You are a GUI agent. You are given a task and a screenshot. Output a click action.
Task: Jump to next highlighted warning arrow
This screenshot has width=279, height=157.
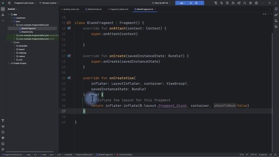[x=271, y=14]
